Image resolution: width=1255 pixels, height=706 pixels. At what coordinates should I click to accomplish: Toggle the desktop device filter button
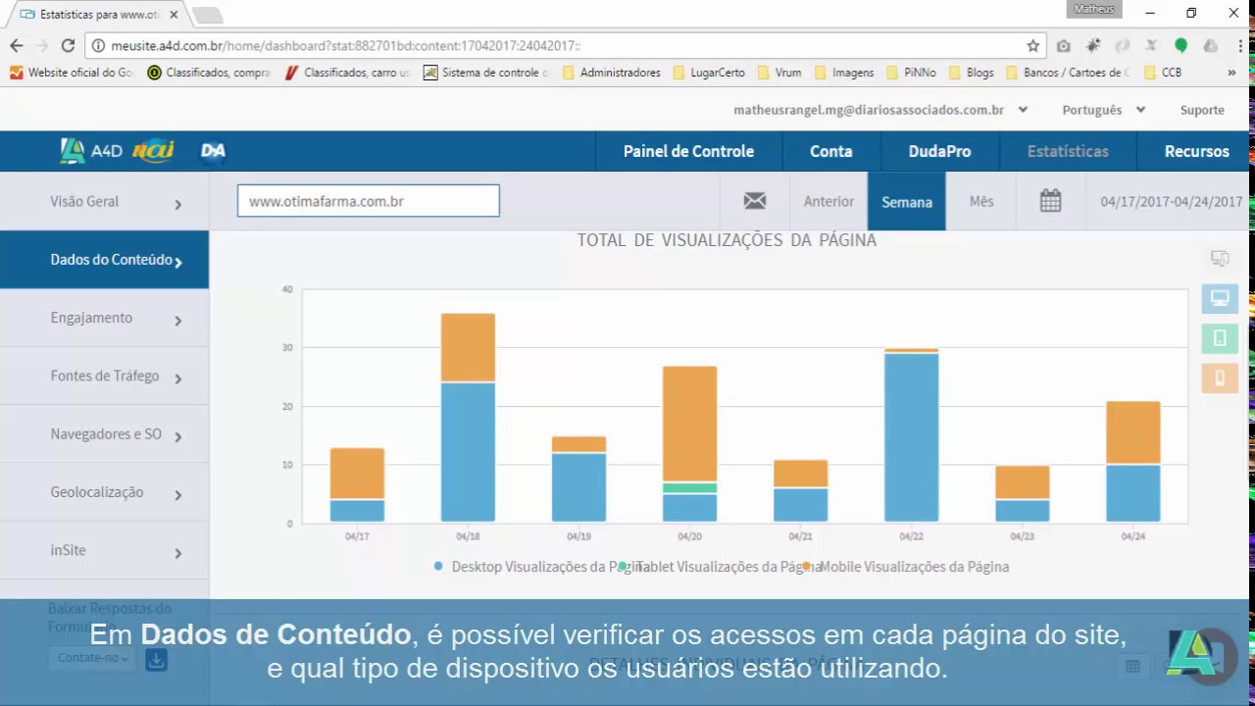[x=1220, y=299]
